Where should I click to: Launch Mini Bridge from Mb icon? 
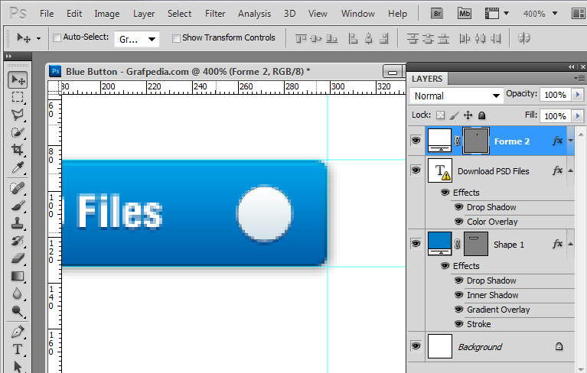pyautogui.click(x=465, y=14)
